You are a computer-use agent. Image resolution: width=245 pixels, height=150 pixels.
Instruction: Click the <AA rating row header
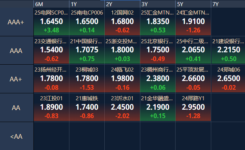tap(16, 137)
